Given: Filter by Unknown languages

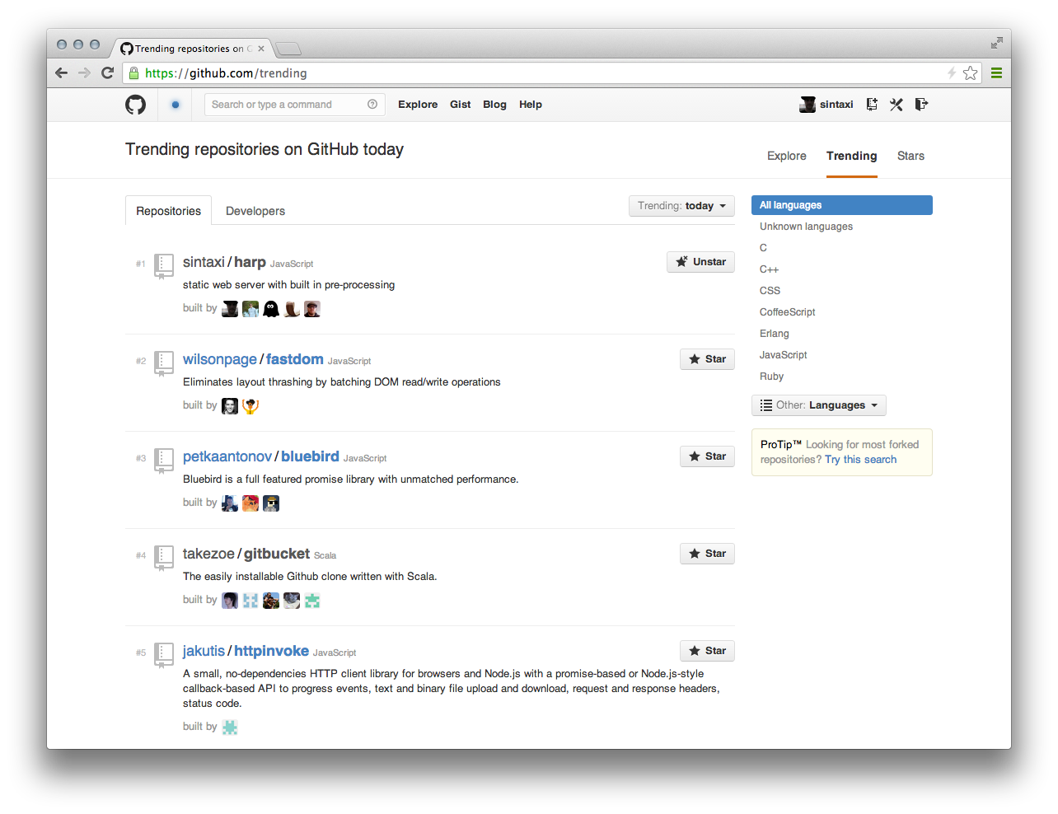Looking at the screenshot, I should [x=806, y=227].
